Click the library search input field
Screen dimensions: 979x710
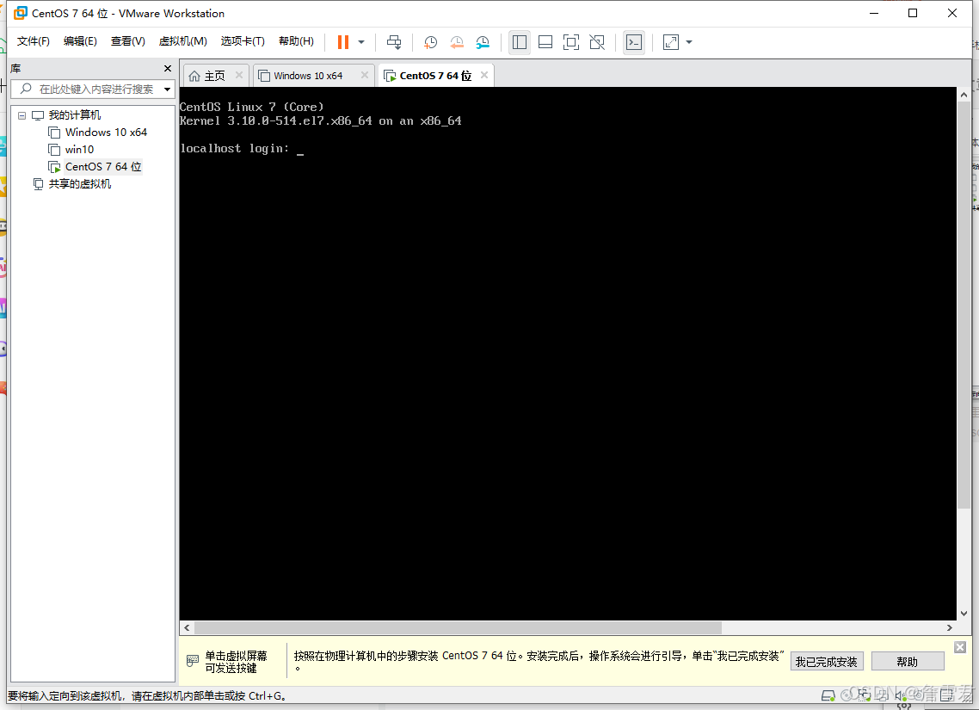click(x=95, y=90)
